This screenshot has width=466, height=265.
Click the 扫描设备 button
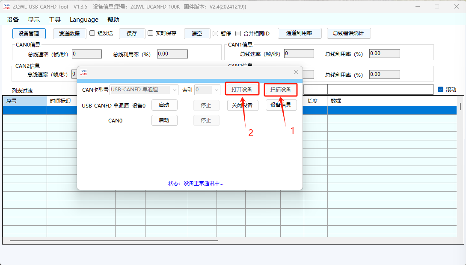pos(280,90)
